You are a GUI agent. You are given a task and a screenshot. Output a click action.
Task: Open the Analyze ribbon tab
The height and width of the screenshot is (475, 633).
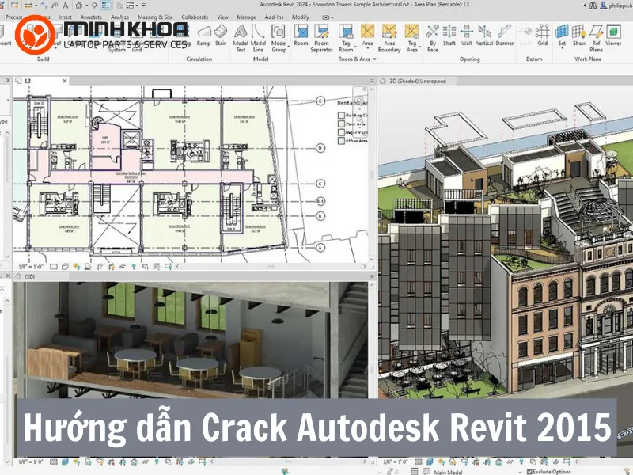tap(120, 17)
